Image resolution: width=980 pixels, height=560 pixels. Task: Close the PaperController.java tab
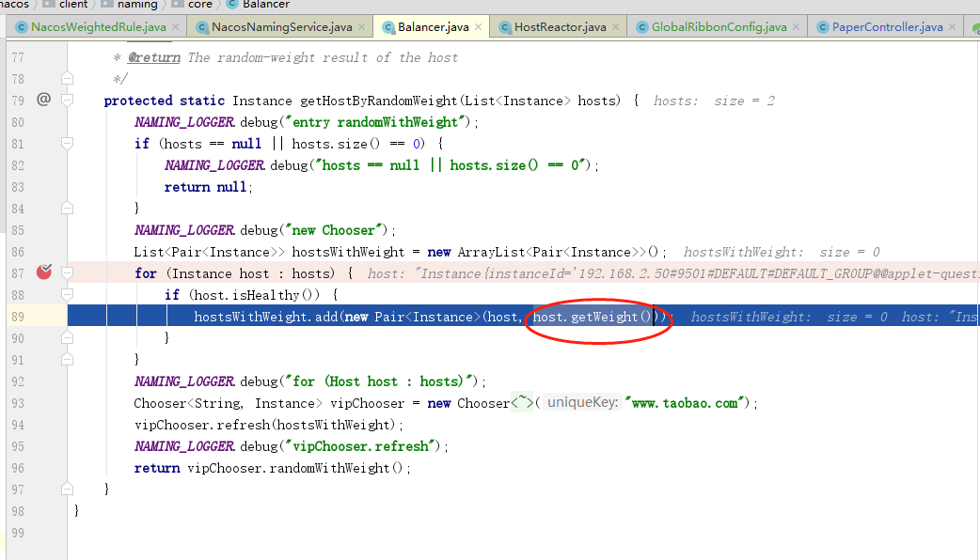click(x=952, y=27)
